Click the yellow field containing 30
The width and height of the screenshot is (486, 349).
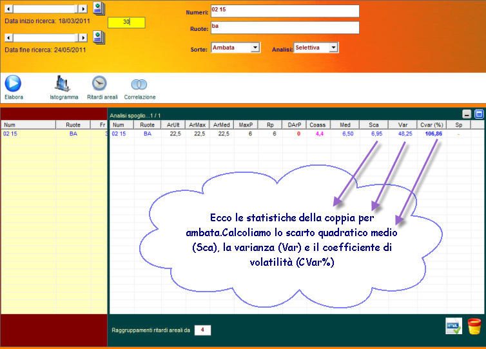pyautogui.click(x=126, y=23)
